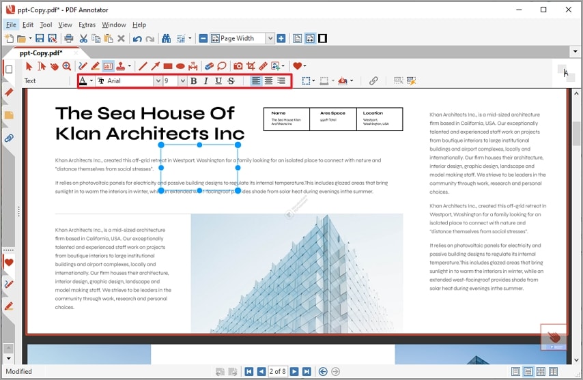Go to the first page
The width and height of the screenshot is (583, 380).
pyautogui.click(x=249, y=371)
